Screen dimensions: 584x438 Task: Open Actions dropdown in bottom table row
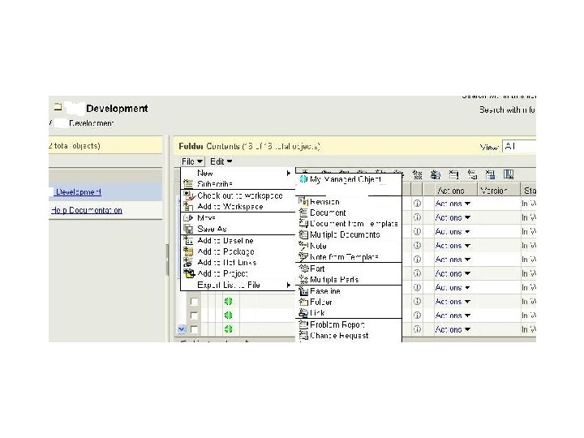click(x=453, y=329)
